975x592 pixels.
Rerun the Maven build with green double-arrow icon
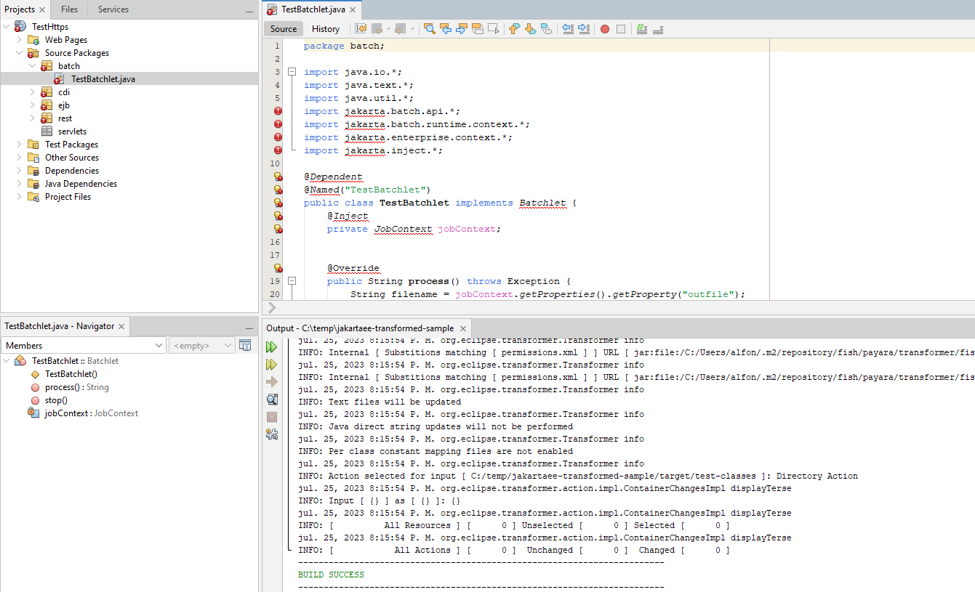(x=272, y=346)
